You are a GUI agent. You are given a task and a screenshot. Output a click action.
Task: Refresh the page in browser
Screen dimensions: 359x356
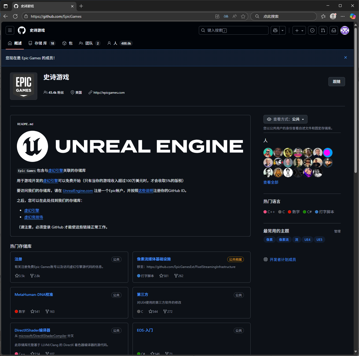tap(15, 16)
